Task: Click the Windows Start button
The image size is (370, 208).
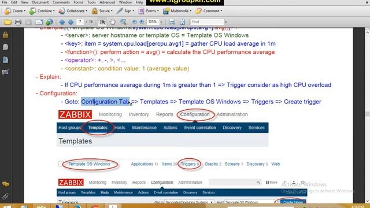Action: 8,206
